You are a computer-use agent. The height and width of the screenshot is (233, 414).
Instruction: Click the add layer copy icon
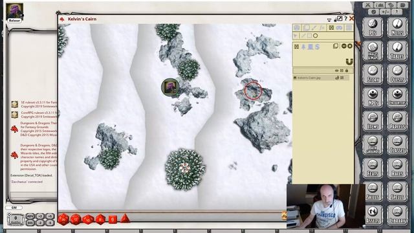coord(336,46)
